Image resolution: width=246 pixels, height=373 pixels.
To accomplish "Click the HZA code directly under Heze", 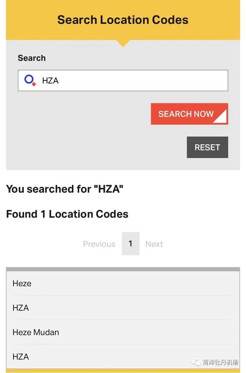I will 21,308.
